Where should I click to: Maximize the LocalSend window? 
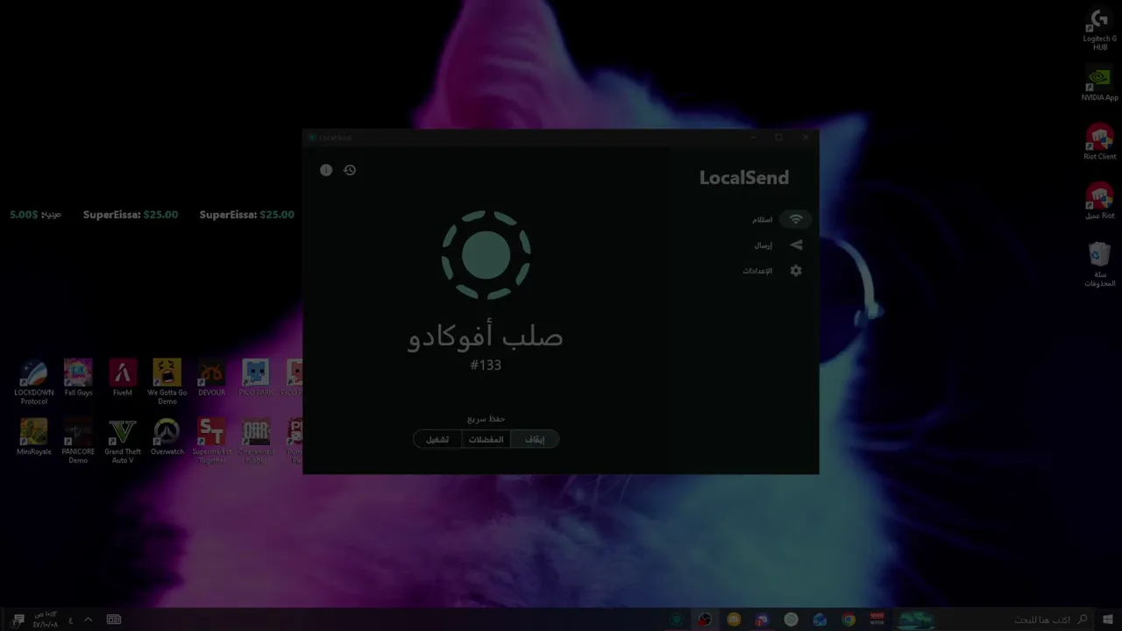pyautogui.click(x=778, y=138)
